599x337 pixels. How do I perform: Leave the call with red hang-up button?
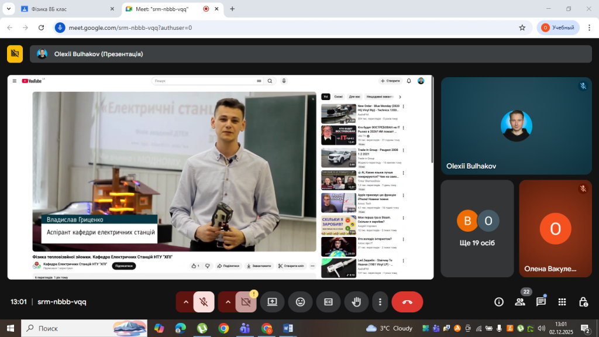(407, 302)
